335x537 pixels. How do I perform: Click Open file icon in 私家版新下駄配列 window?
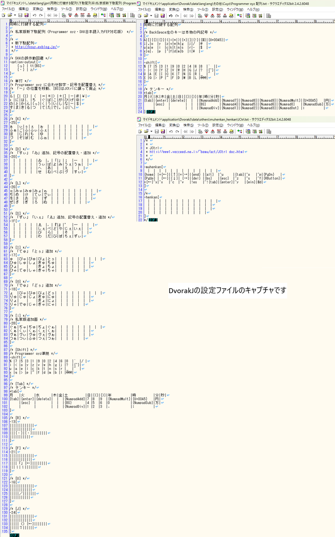coord(9,15)
